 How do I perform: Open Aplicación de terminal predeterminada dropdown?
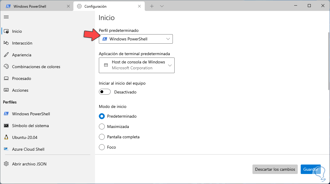[x=137, y=65]
